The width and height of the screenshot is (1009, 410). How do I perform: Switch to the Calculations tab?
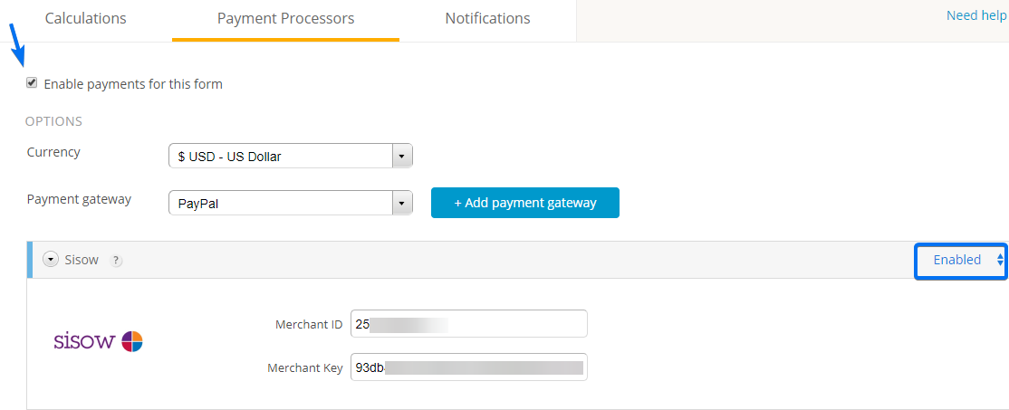point(85,18)
